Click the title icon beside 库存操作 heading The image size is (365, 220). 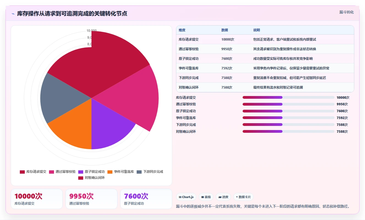coord(13,14)
